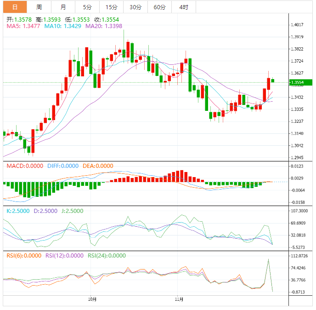
Task: Click the opening price text 开:1.3578
Action: click(19, 20)
